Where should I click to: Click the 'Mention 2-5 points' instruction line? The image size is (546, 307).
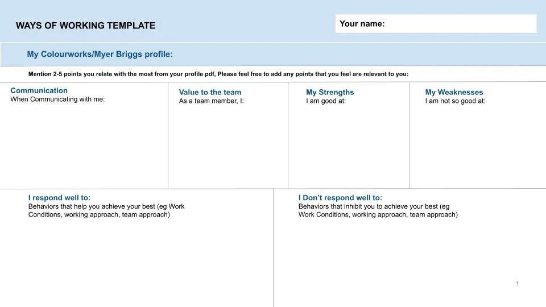218,74
